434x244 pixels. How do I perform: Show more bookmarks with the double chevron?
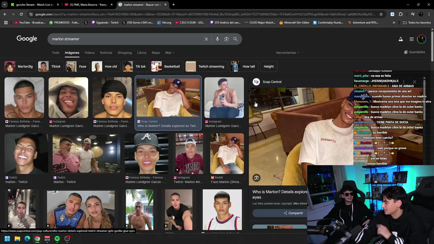394,23
